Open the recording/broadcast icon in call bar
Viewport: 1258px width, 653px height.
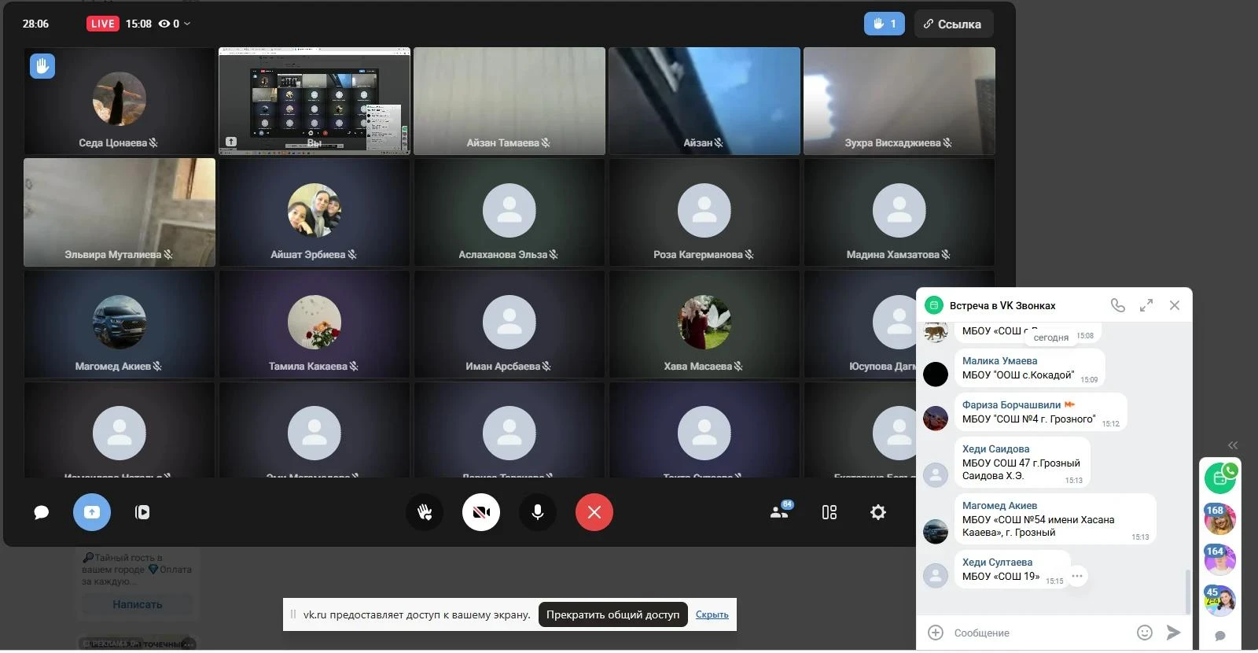click(142, 512)
